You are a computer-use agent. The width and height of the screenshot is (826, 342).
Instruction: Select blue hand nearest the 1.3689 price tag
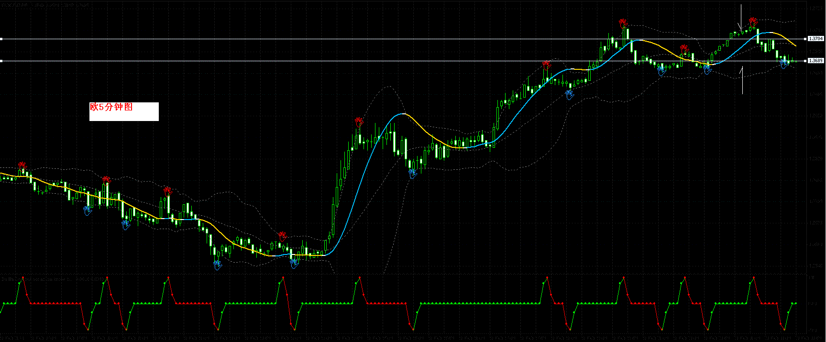click(784, 64)
